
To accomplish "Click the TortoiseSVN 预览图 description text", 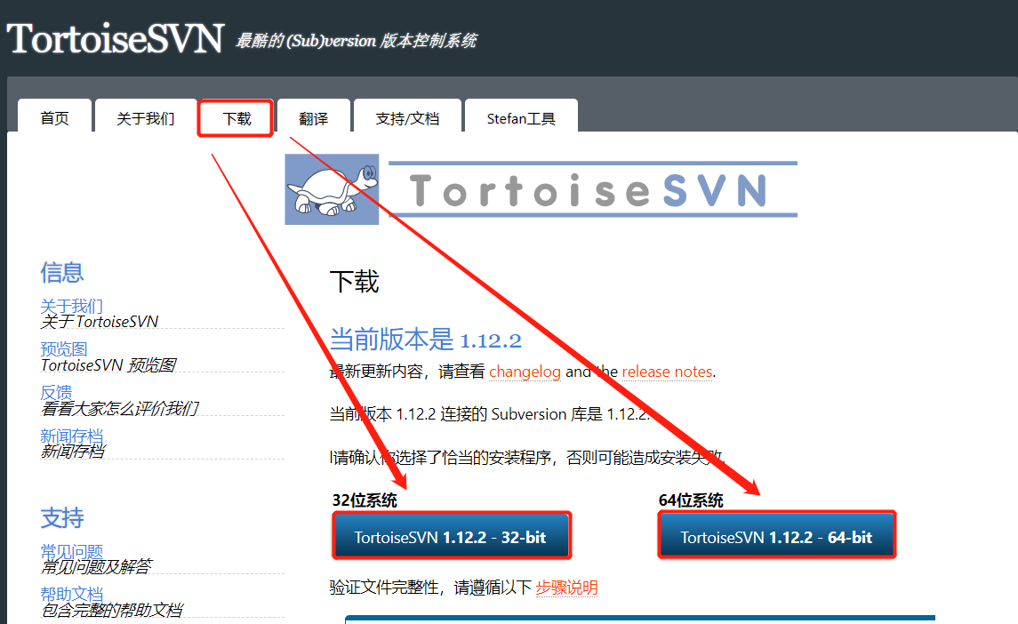I will (108, 365).
